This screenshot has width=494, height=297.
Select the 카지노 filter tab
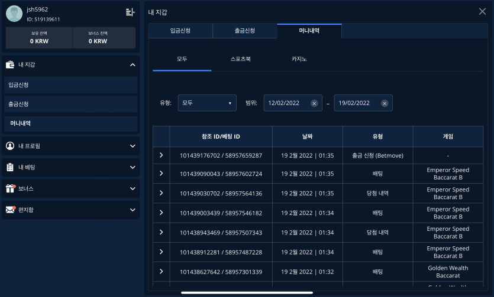(299, 59)
